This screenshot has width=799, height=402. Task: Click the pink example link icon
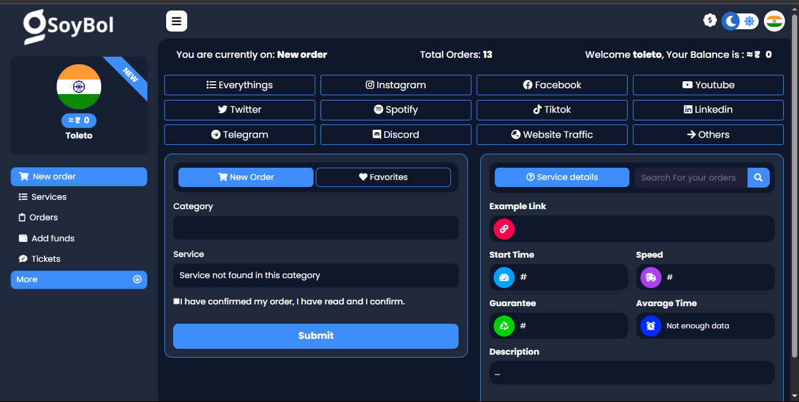click(504, 228)
